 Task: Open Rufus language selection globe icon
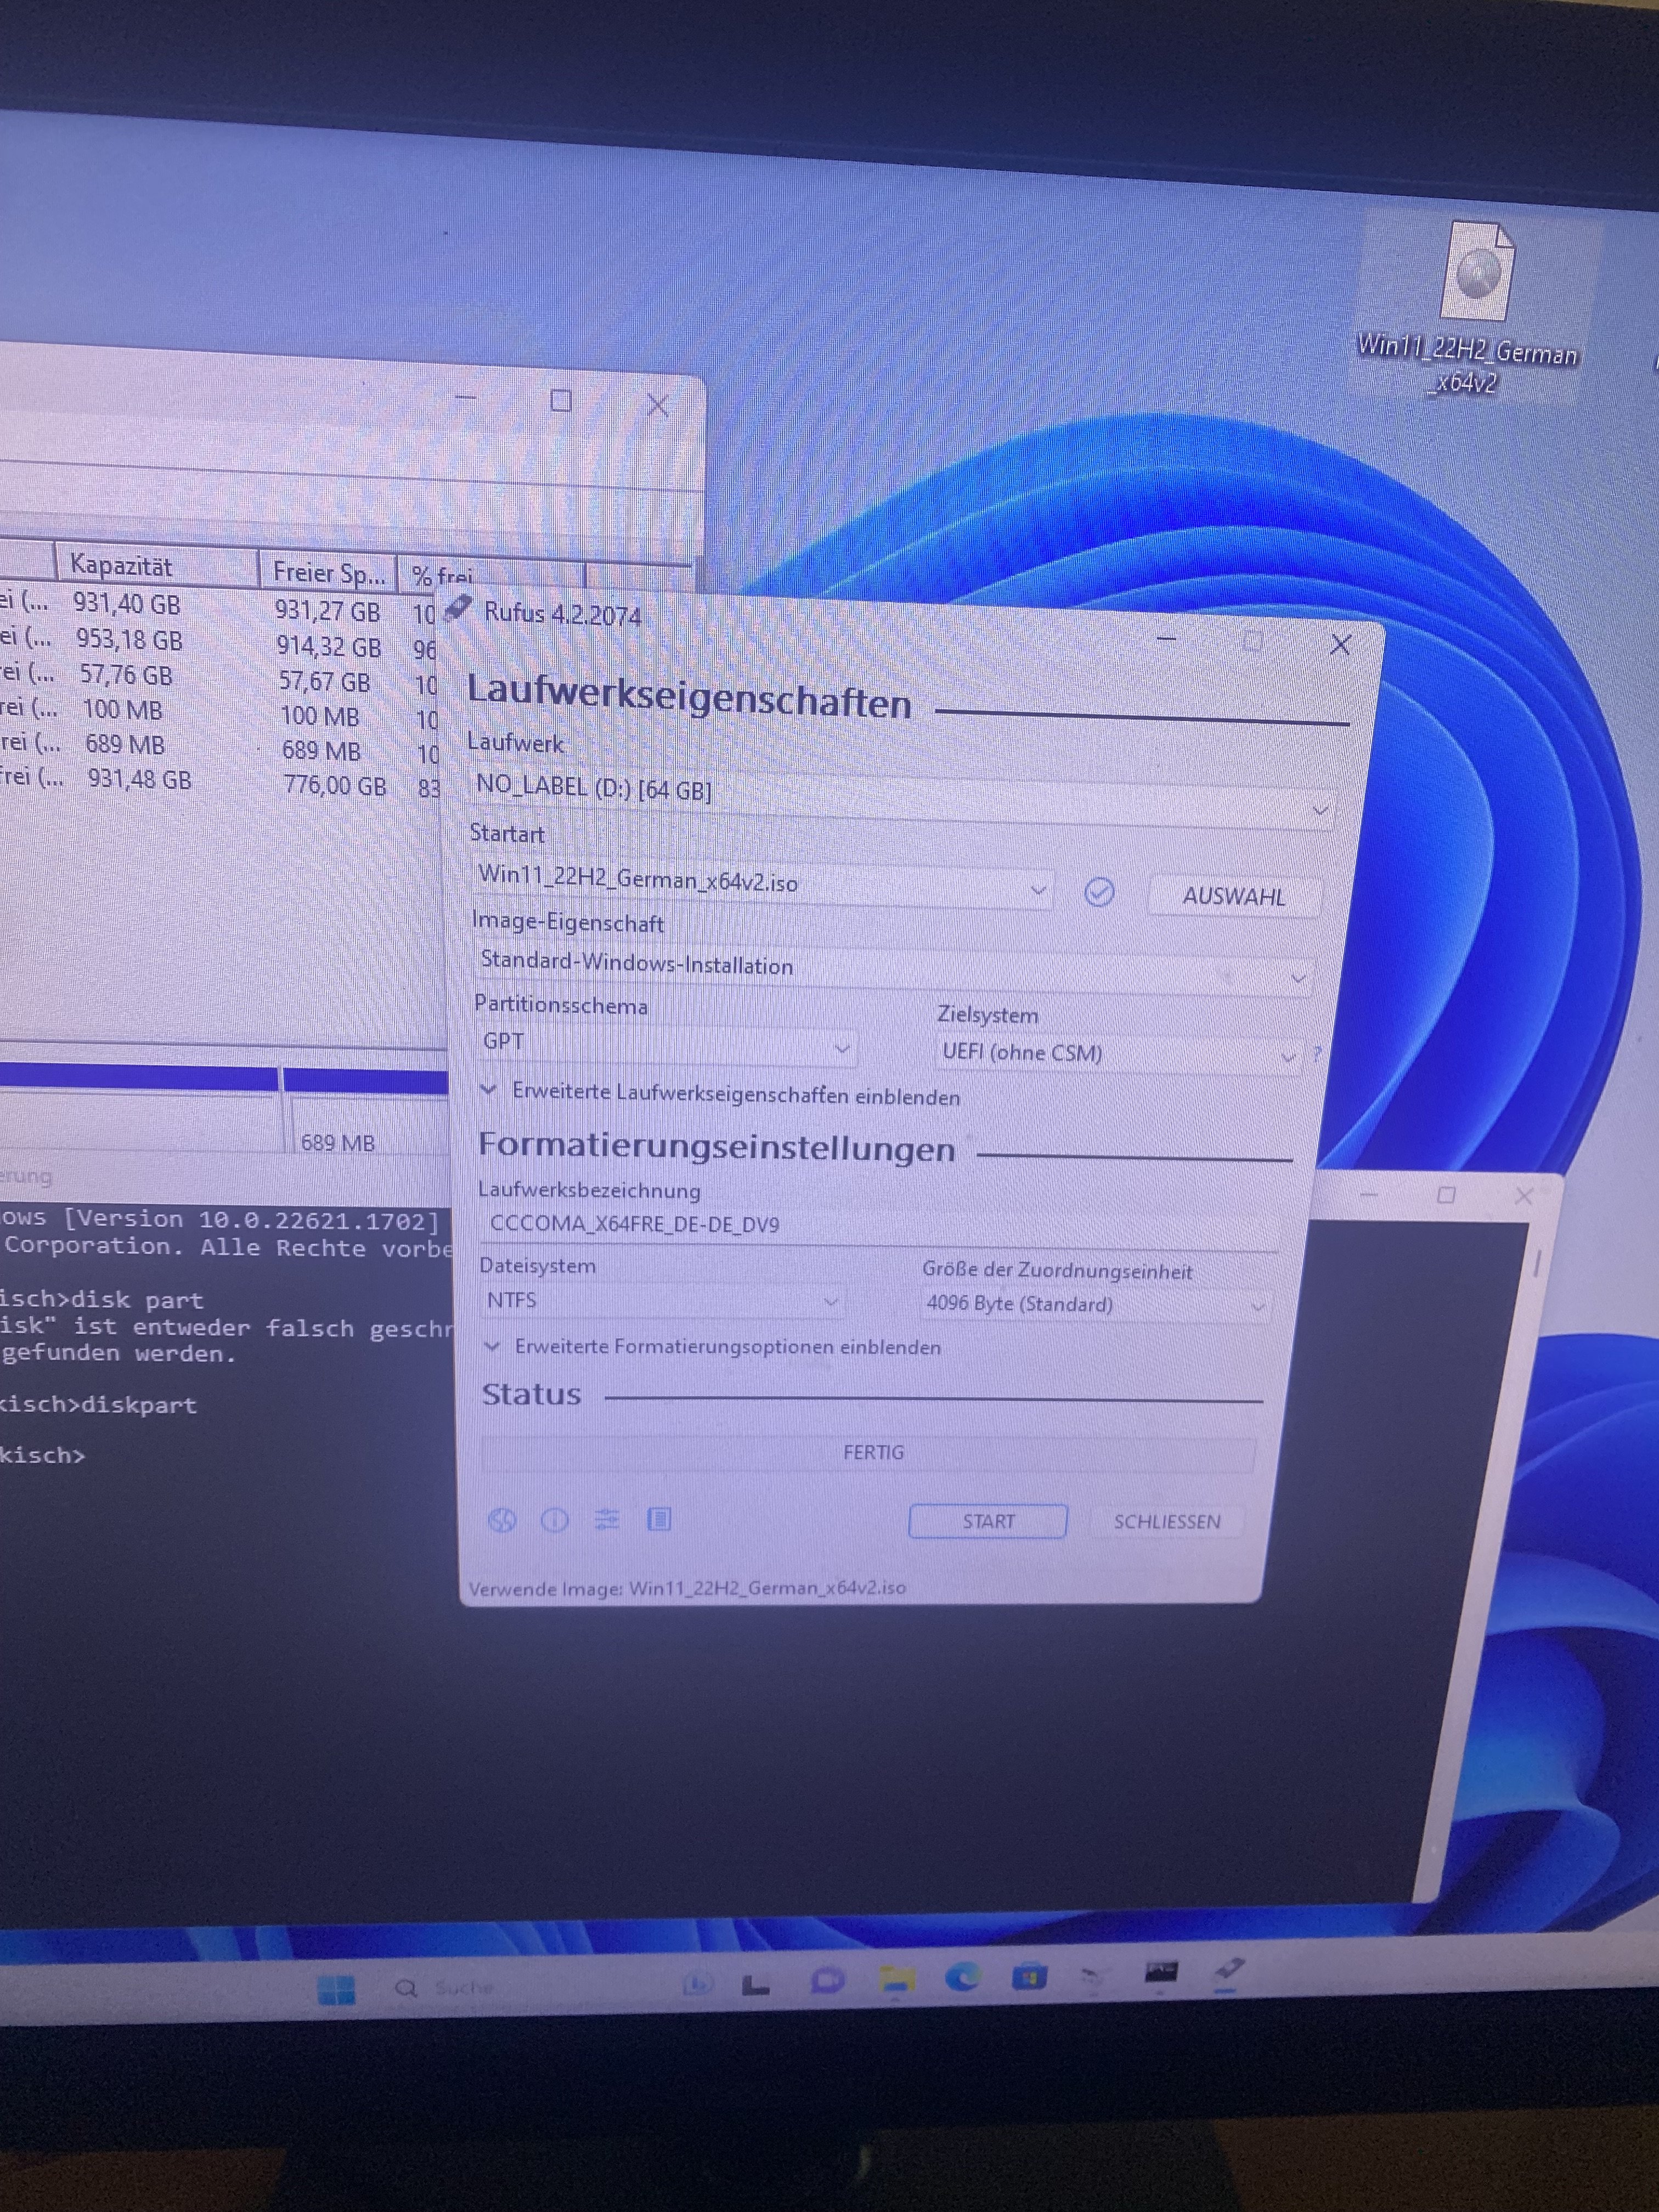pos(502,1520)
